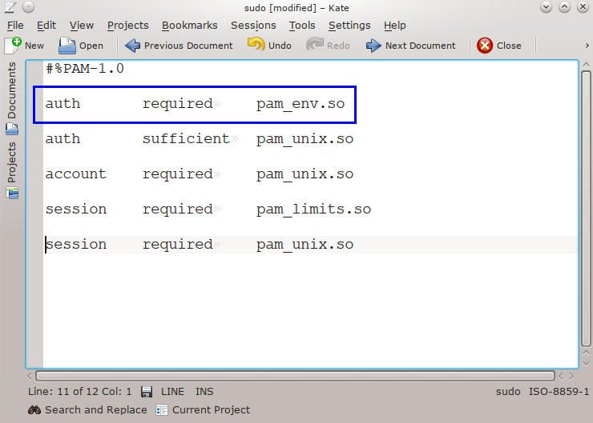Click the pam_limits.so line in editor

click(313, 210)
